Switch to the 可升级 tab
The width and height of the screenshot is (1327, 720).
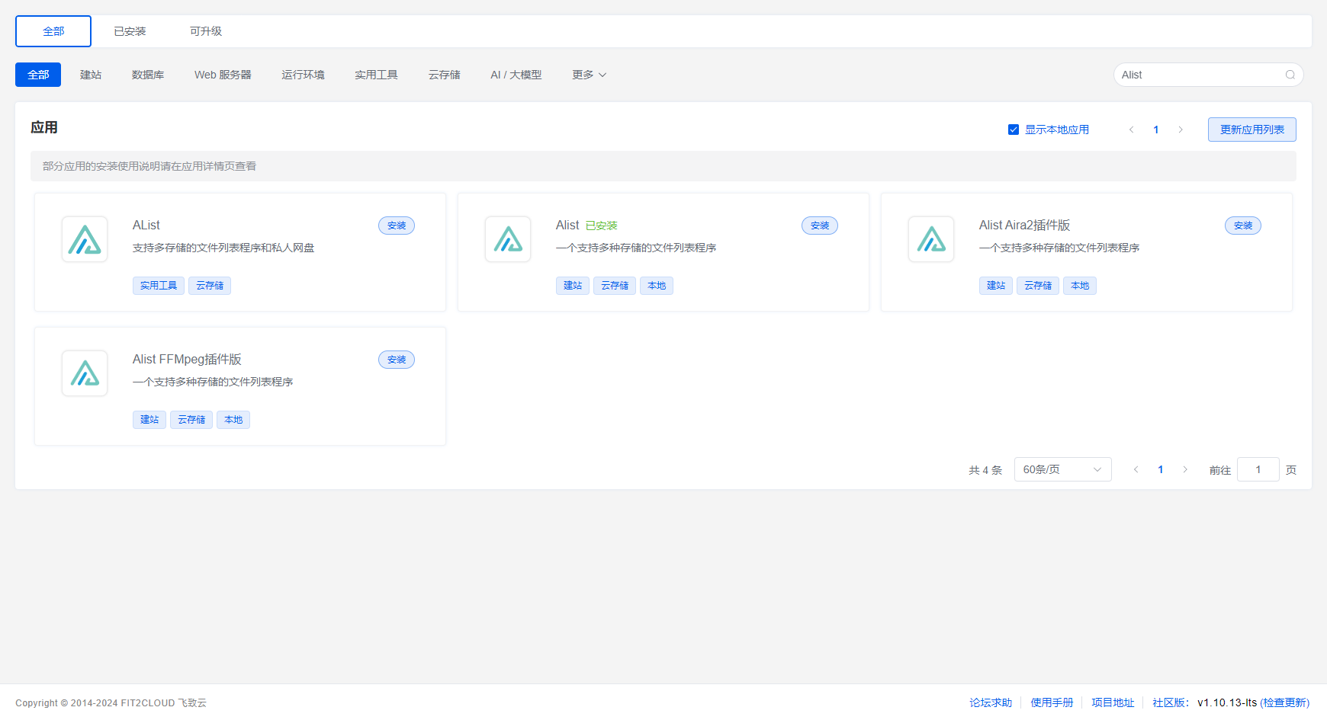click(x=206, y=31)
